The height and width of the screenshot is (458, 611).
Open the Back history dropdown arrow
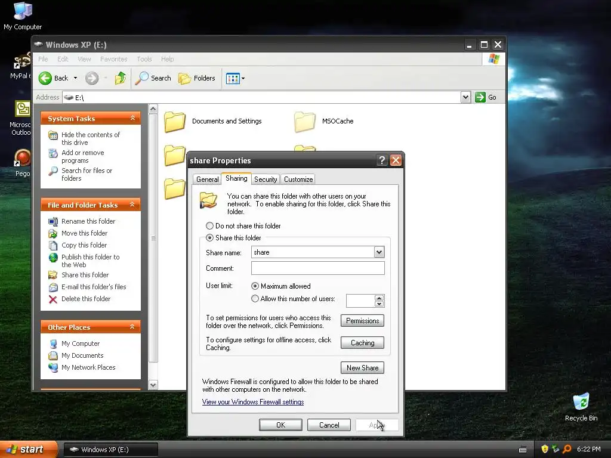pyautogui.click(x=76, y=78)
